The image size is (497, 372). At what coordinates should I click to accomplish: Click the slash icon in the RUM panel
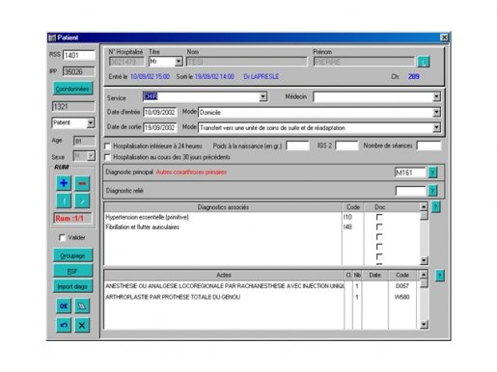click(x=82, y=201)
